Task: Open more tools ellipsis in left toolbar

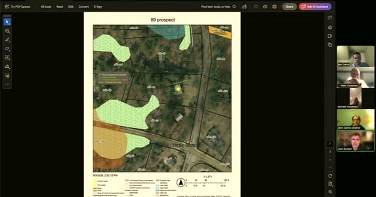Action: click(x=7, y=84)
